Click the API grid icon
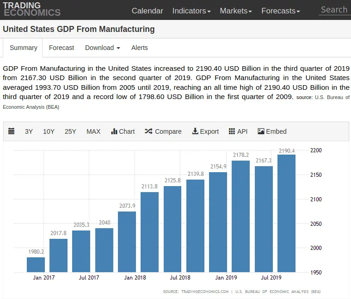 [232, 131]
